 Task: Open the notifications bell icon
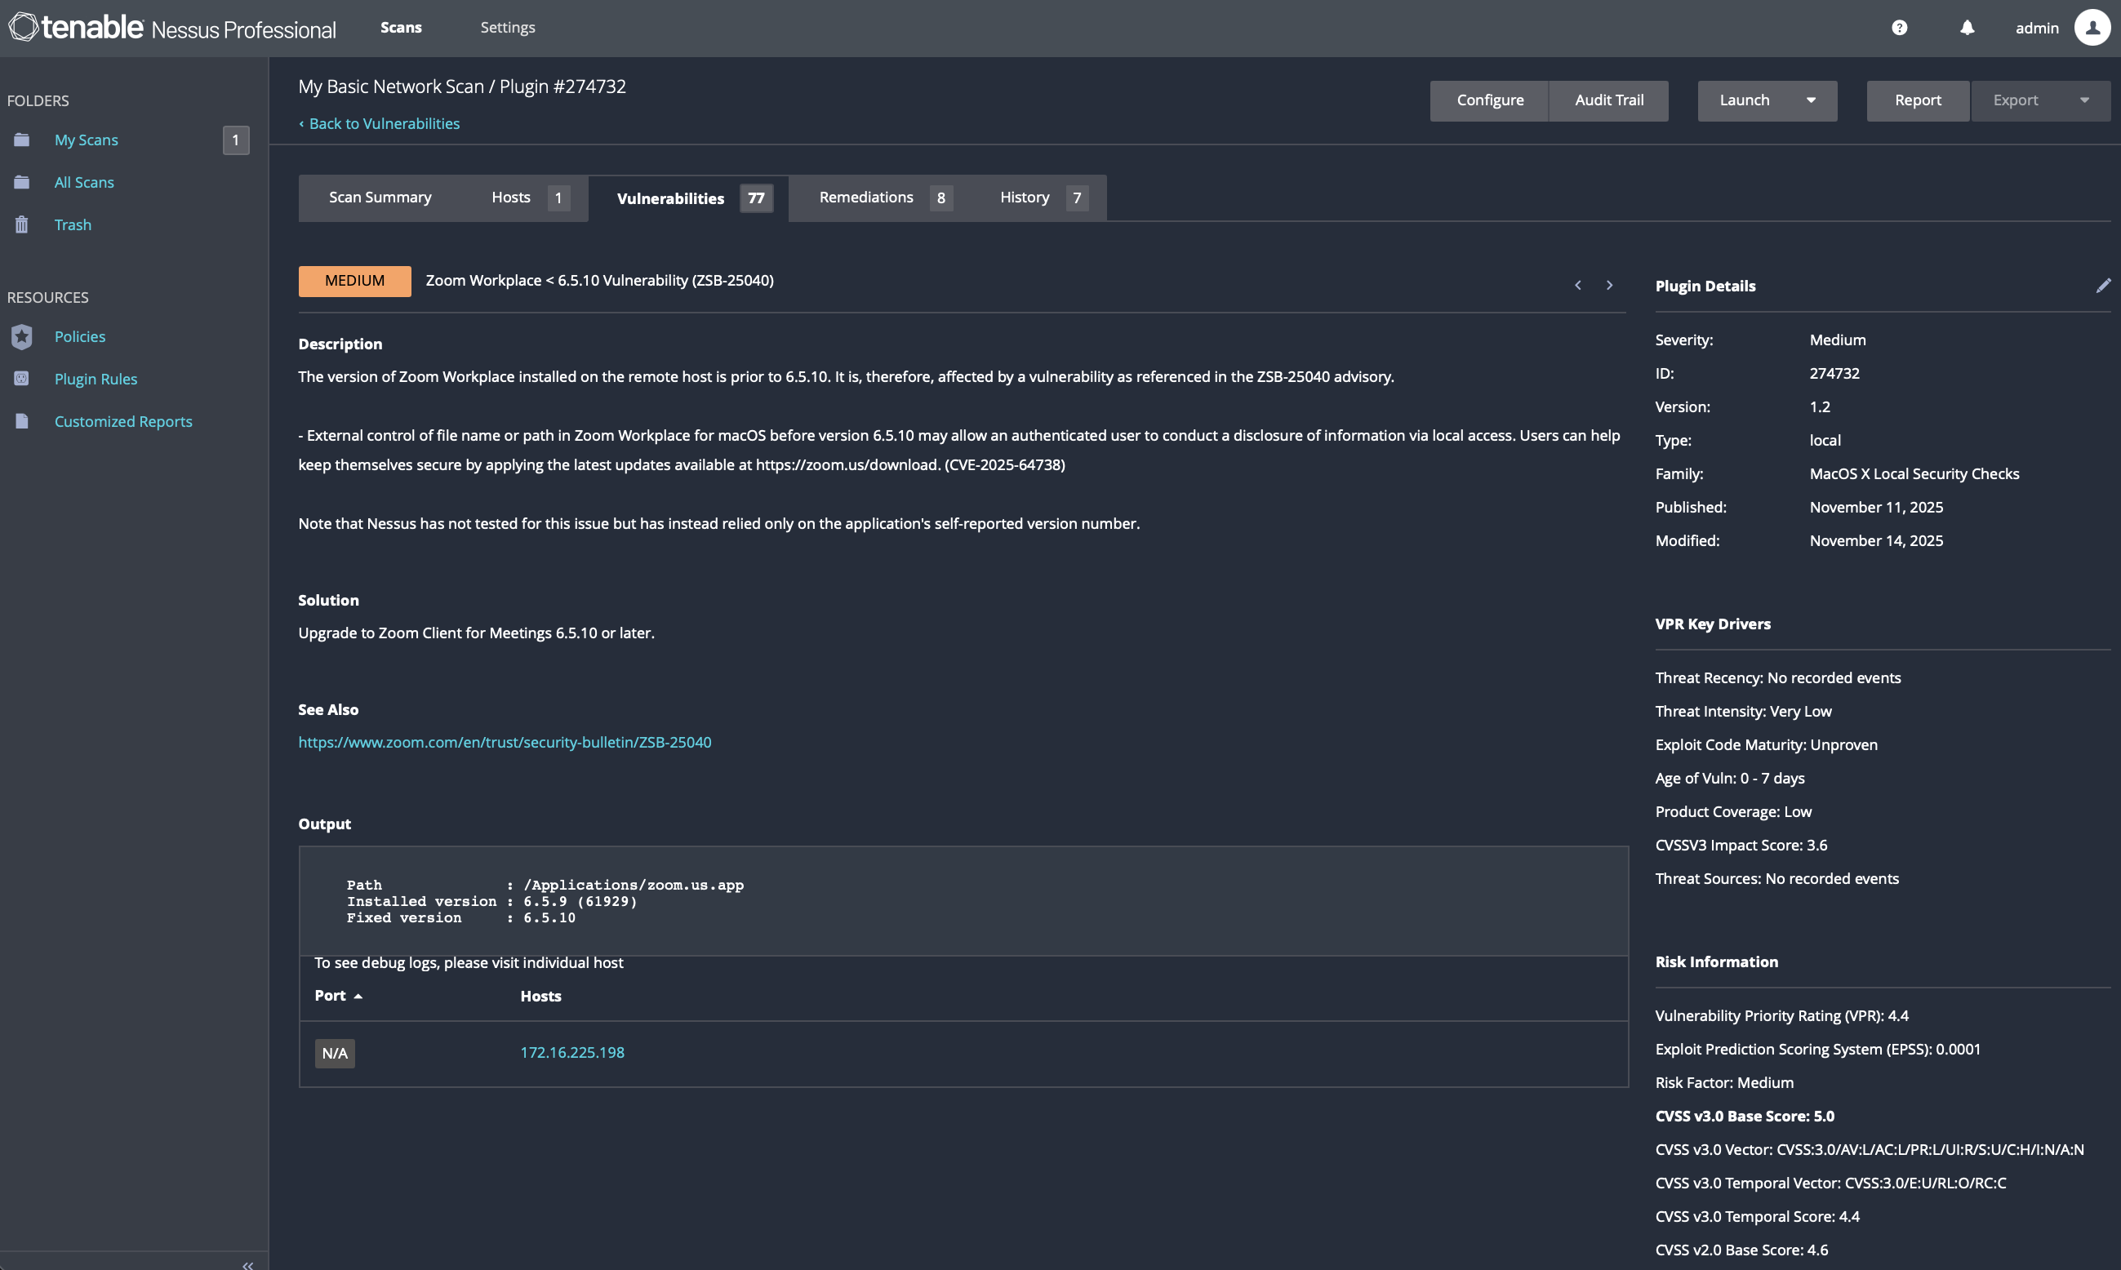coord(1966,28)
